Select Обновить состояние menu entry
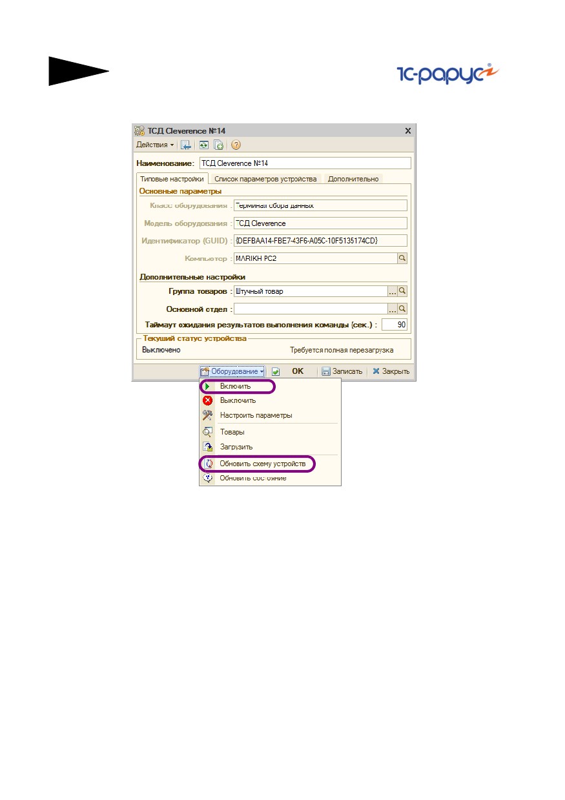The width and height of the screenshot is (565, 800). click(x=253, y=478)
